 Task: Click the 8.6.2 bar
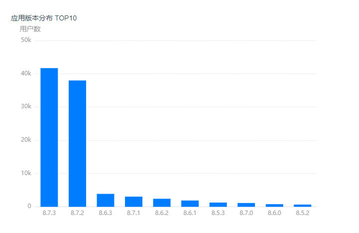[162, 203]
